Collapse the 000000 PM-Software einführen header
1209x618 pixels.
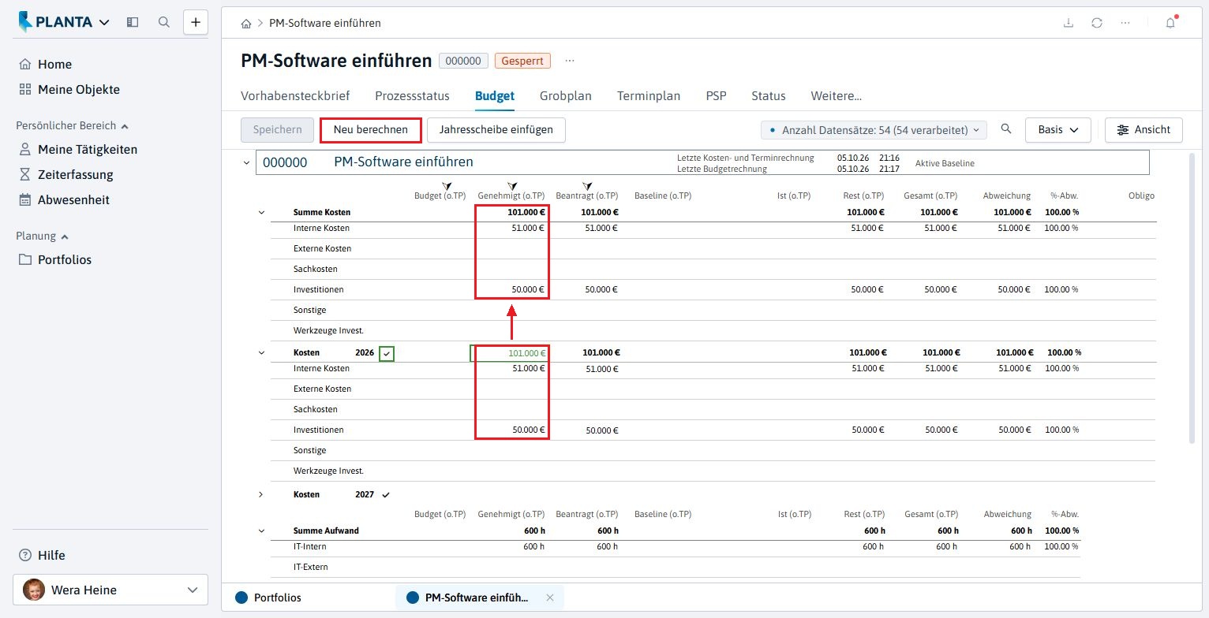[246, 163]
